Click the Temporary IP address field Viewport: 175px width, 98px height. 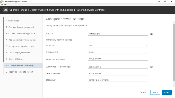click(x=118, y=59)
